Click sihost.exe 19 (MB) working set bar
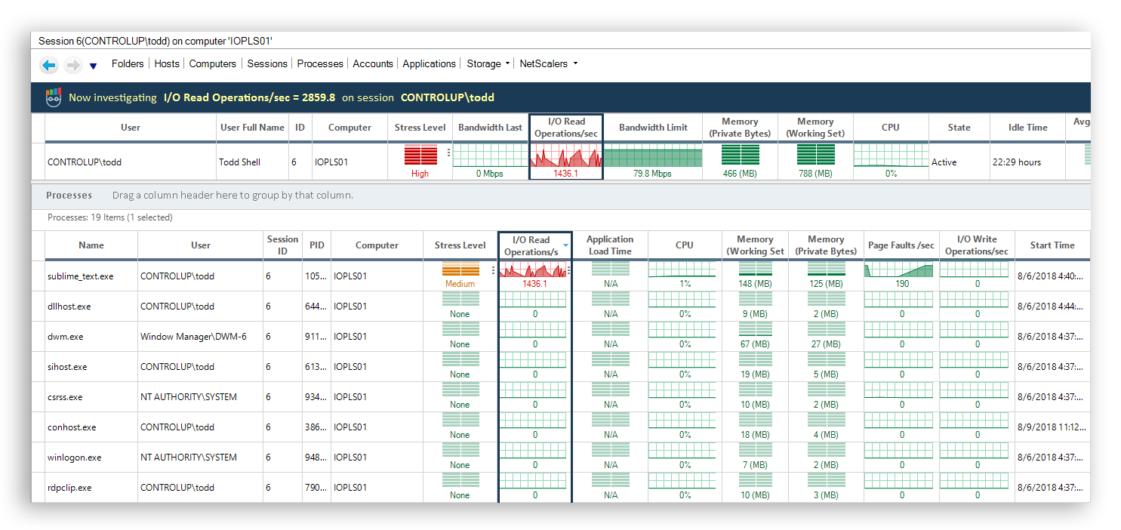Image resolution: width=1121 pixels, height=530 pixels. [x=755, y=361]
